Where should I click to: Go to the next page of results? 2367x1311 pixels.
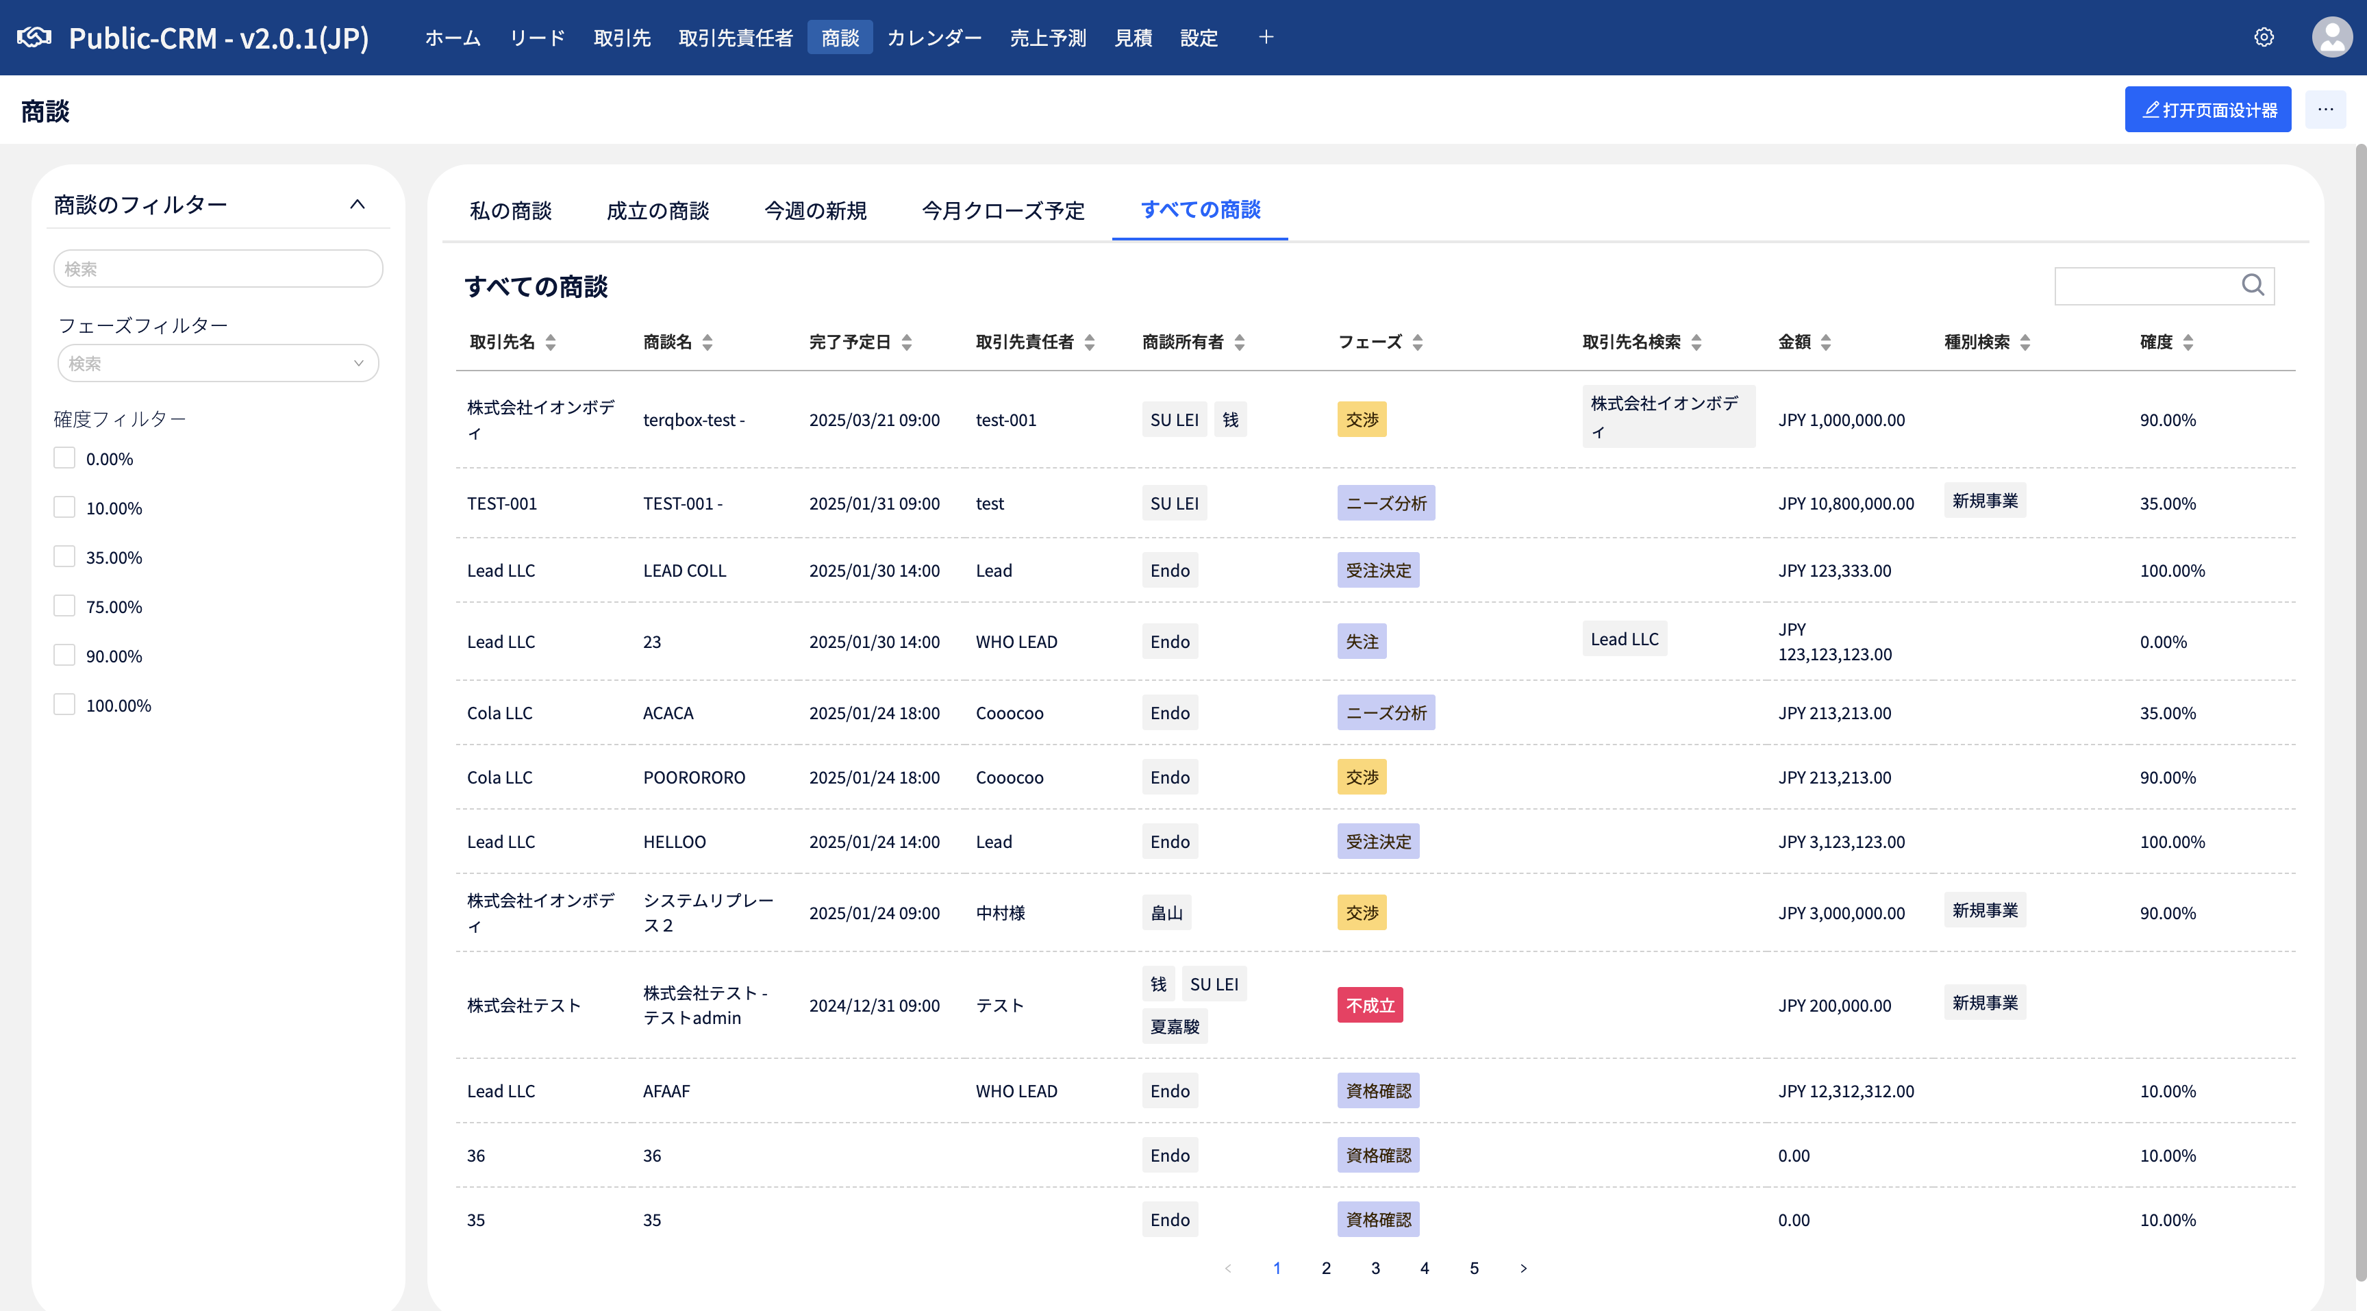click(1523, 1268)
